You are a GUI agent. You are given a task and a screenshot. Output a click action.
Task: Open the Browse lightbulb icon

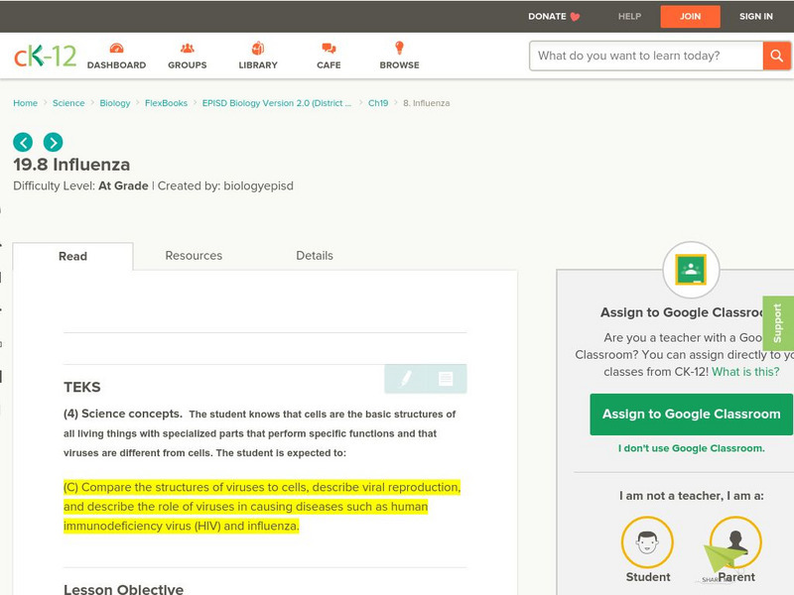399,49
